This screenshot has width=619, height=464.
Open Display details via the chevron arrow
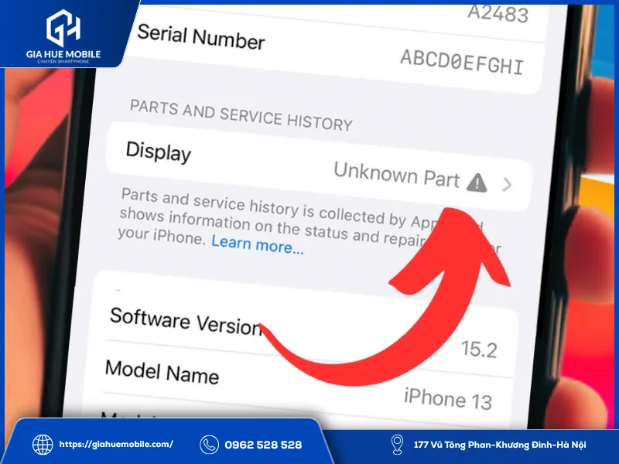click(508, 185)
